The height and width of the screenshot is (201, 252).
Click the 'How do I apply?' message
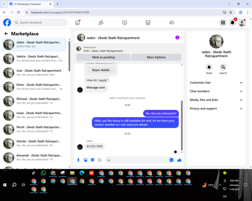(97, 80)
